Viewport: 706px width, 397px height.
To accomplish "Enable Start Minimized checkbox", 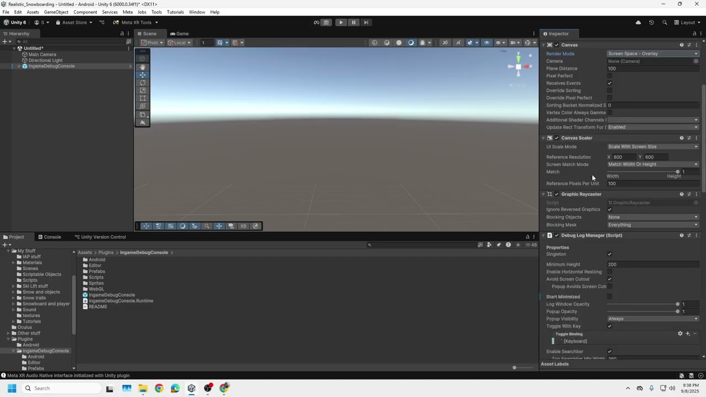I will (x=609, y=297).
